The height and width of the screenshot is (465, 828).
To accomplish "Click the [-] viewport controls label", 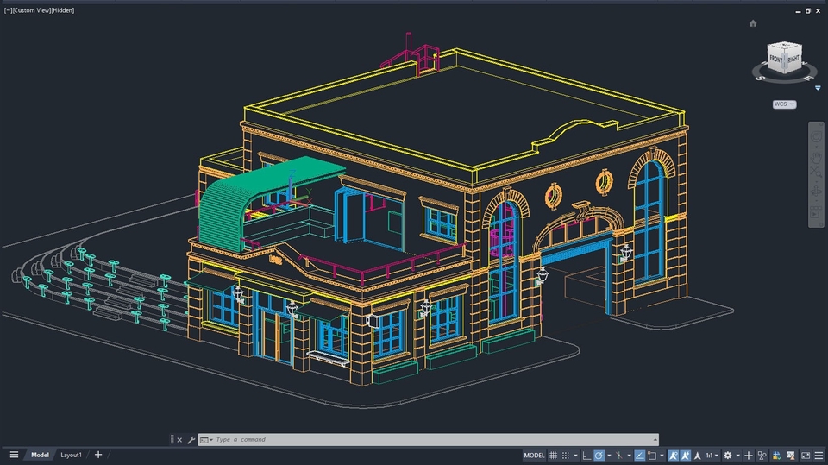I will (x=8, y=10).
